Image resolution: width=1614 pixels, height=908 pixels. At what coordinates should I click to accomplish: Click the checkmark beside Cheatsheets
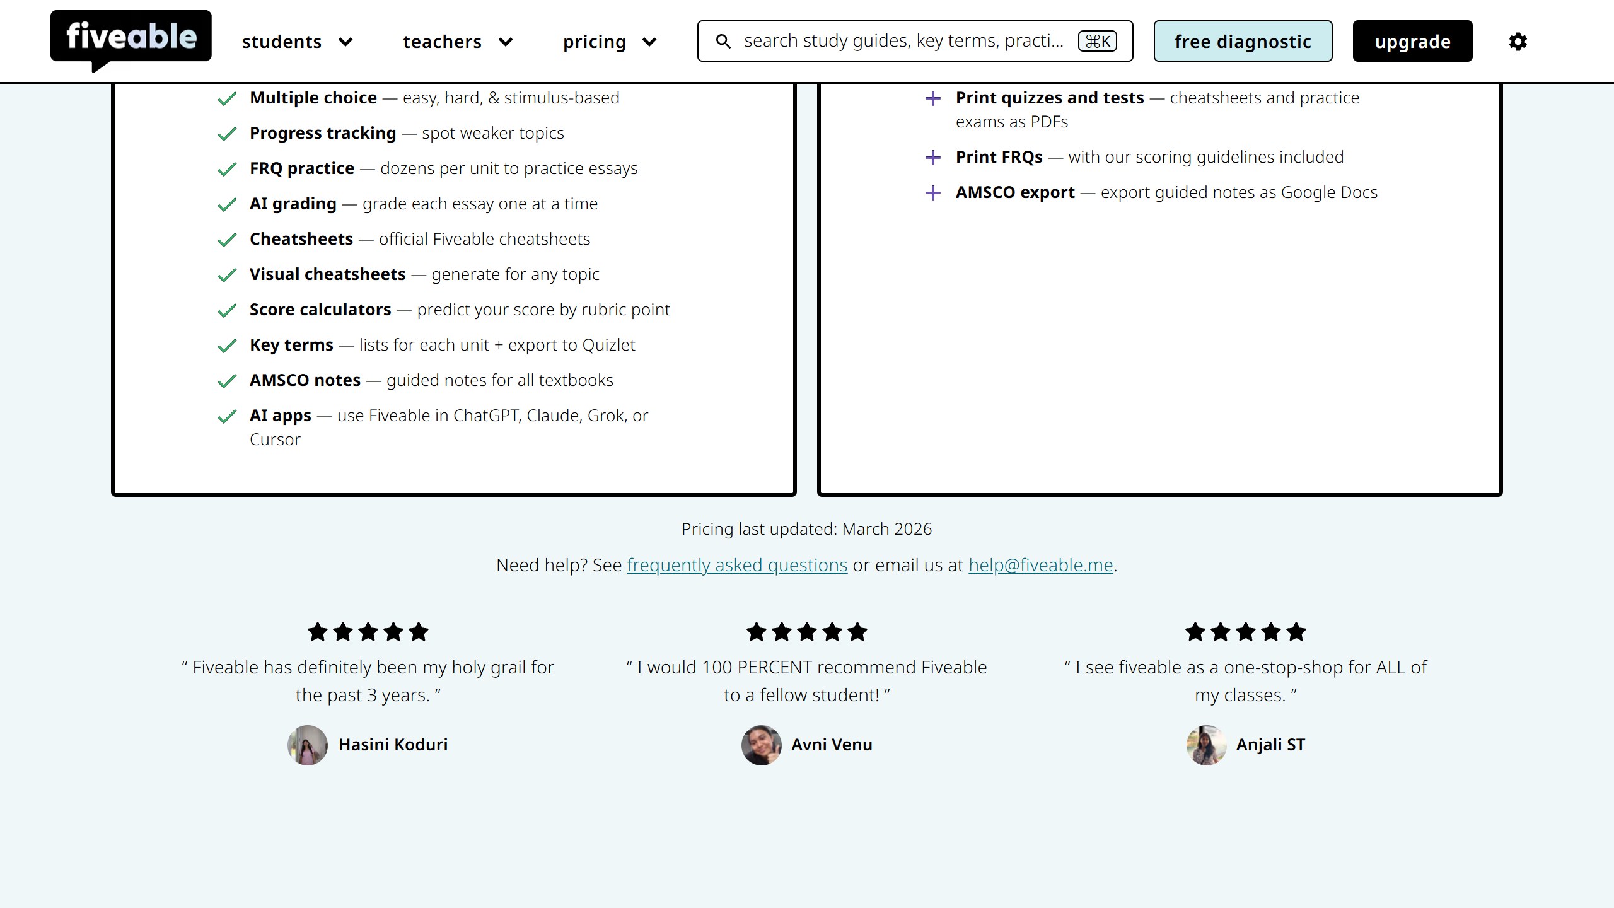click(227, 240)
